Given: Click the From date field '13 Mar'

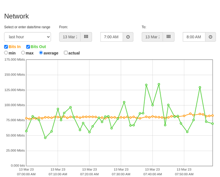Looking at the screenshot, I should coord(70,37).
